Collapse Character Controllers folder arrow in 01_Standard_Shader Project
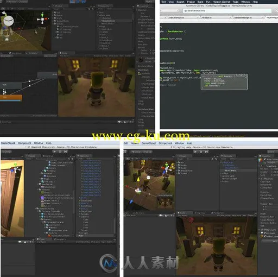 click(x=38, y=211)
